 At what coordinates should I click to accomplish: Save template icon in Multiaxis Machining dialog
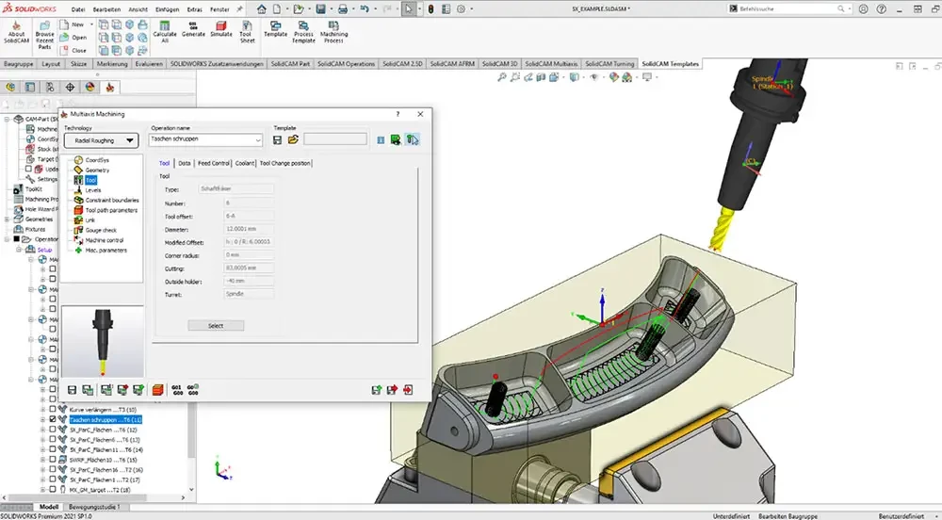coord(277,140)
